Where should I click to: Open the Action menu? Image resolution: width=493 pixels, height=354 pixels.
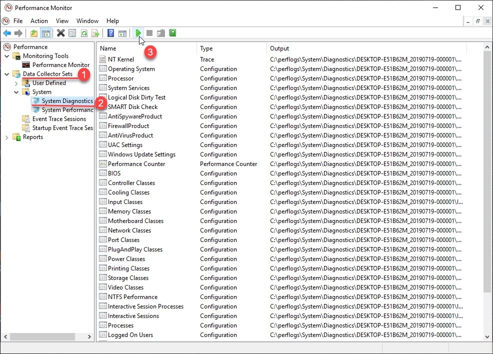[x=39, y=20]
